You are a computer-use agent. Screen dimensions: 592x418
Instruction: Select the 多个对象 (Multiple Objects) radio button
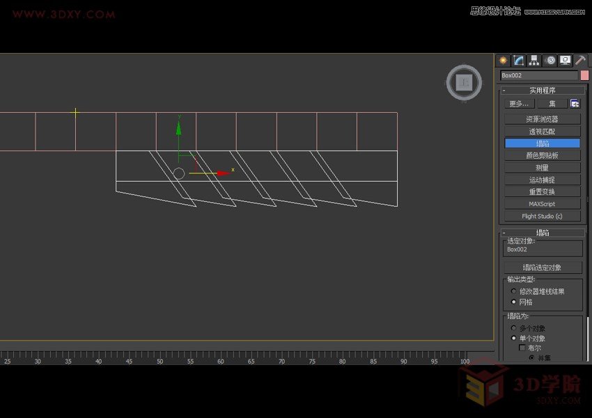[513, 327]
